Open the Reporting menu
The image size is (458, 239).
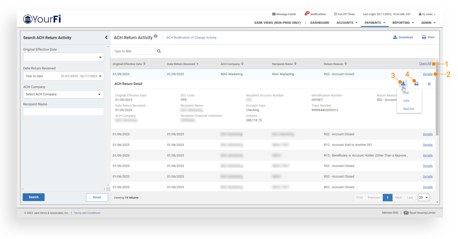click(403, 23)
